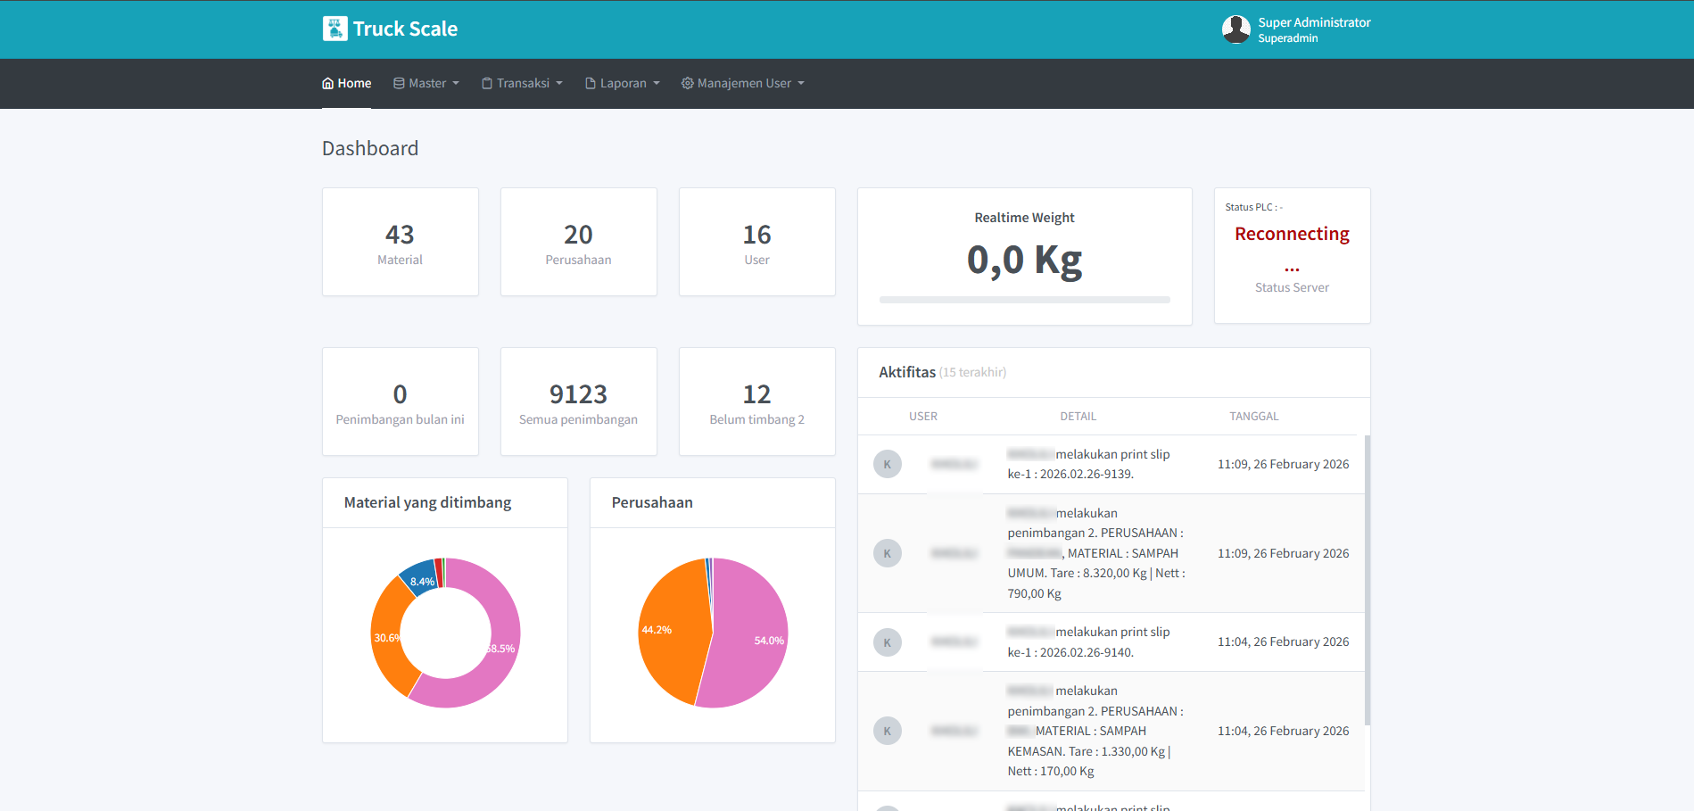Click the Realtime Weight progress bar
Screen dimensions: 1694x811
click(1025, 300)
